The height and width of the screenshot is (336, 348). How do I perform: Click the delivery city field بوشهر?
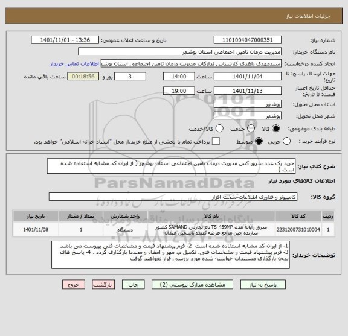coord(248,116)
